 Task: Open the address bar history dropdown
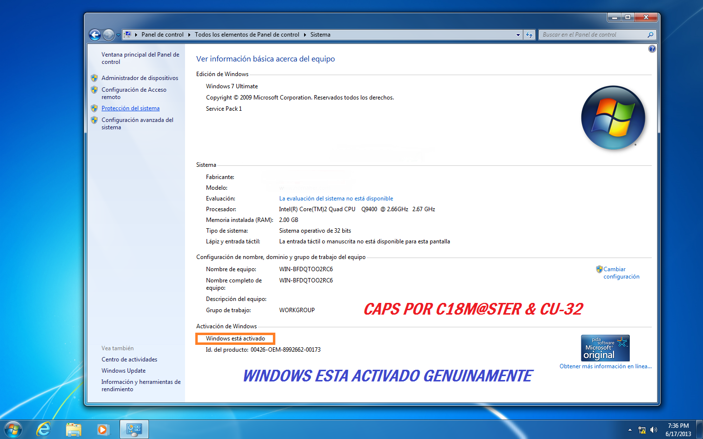(518, 35)
